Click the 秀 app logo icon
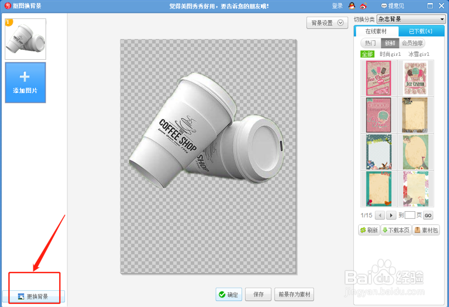This screenshot has height=307, width=449. [8, 6]
